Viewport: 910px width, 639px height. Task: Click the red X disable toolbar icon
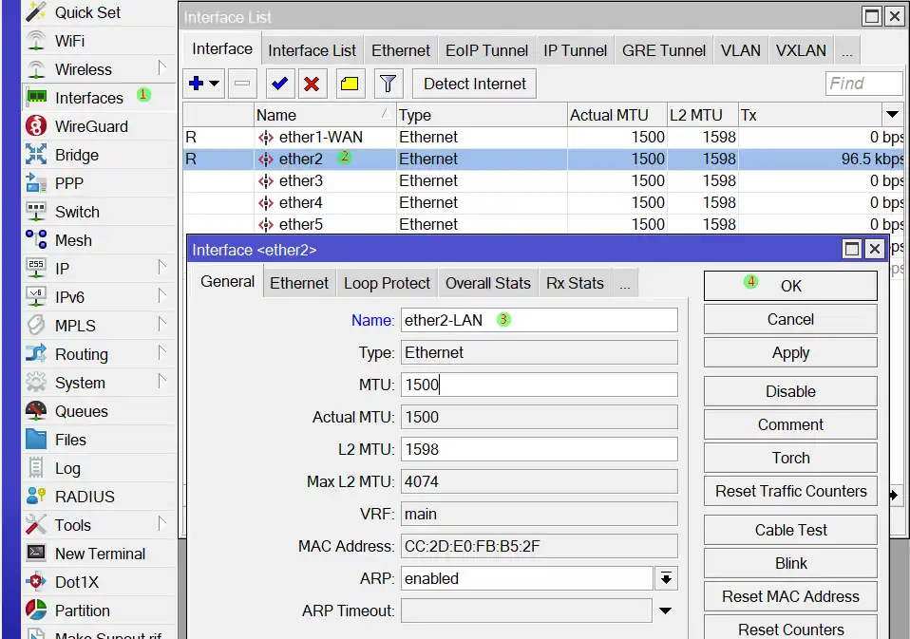(x=311, y=84)
